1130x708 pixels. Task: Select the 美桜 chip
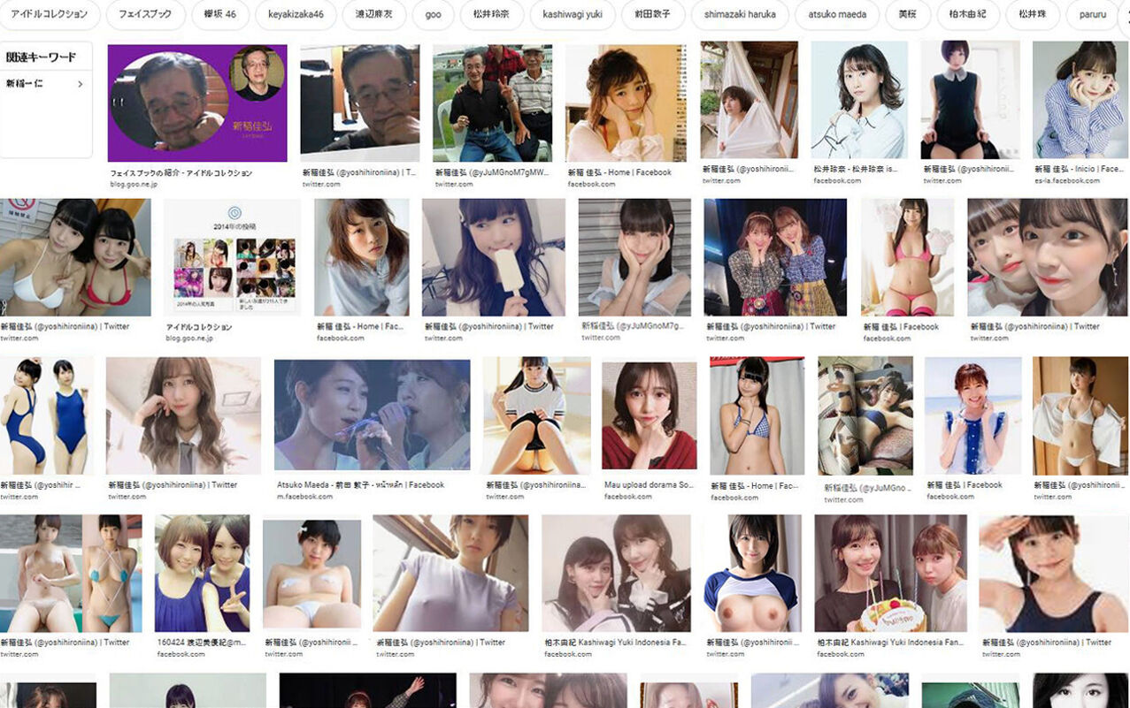tap(907, 14)
